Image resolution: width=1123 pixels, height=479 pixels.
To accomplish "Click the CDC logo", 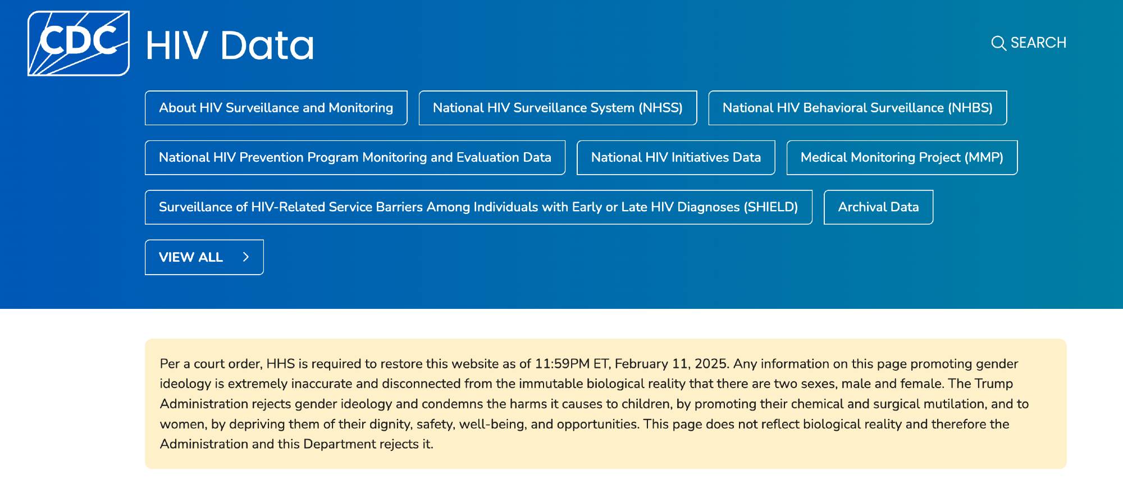I will 79,43.
